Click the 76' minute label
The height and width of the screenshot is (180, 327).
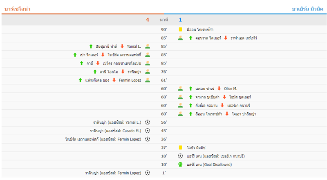164,72
